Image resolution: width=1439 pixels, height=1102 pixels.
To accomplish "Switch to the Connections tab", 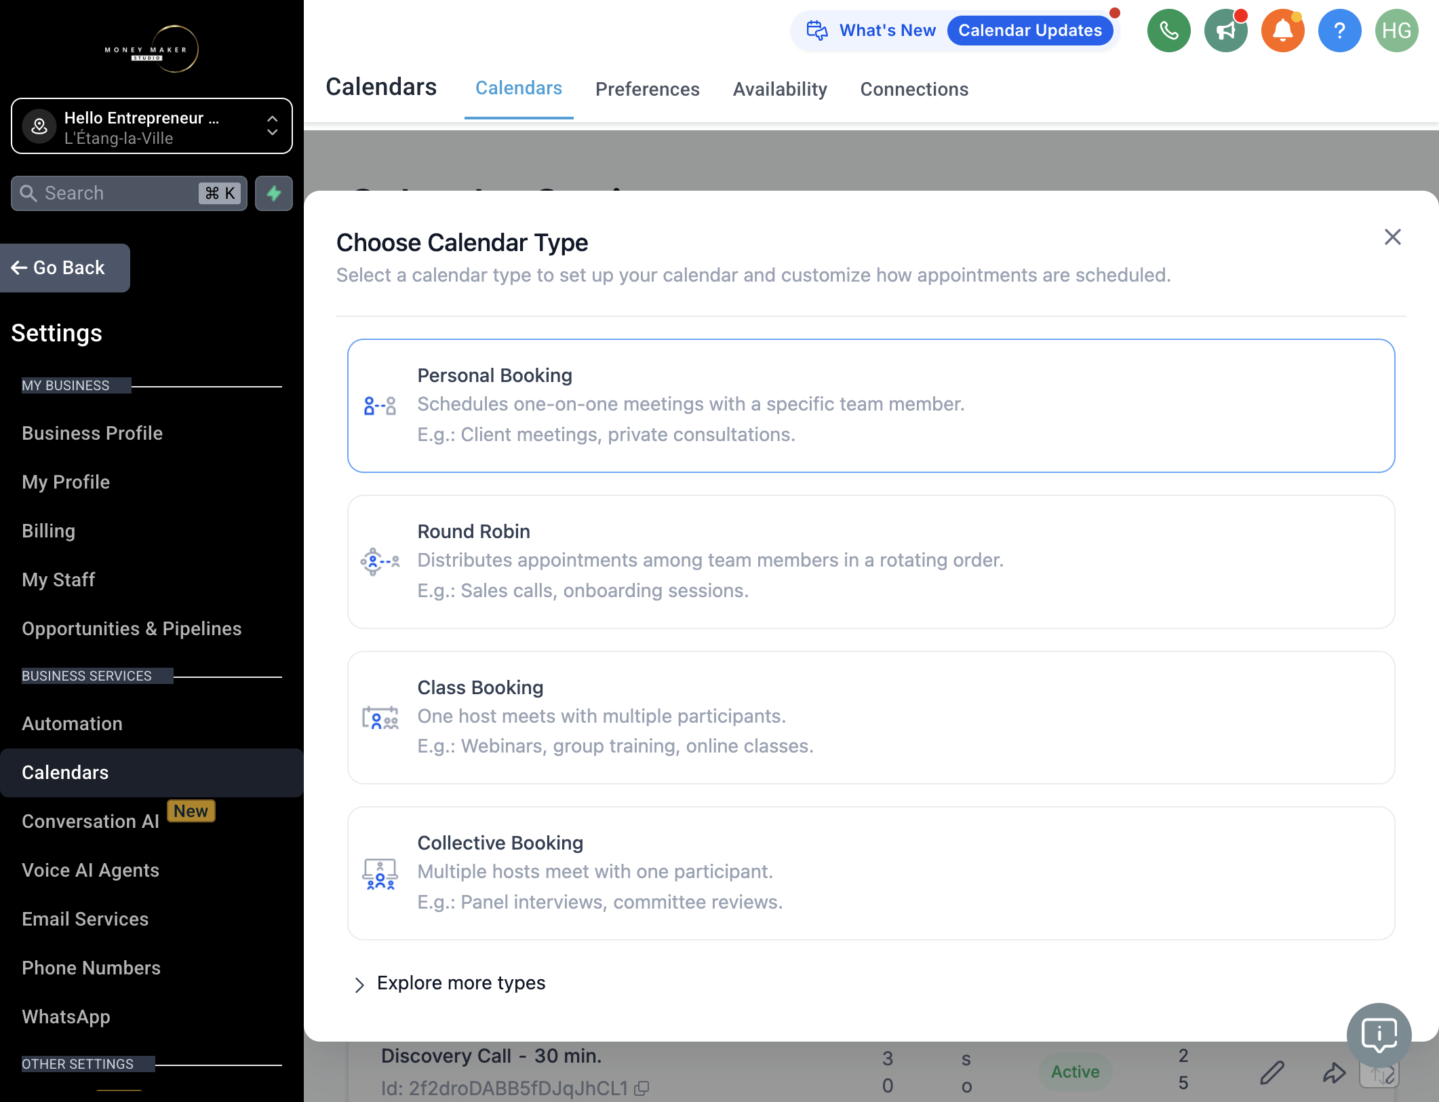I will coord(914,89).
